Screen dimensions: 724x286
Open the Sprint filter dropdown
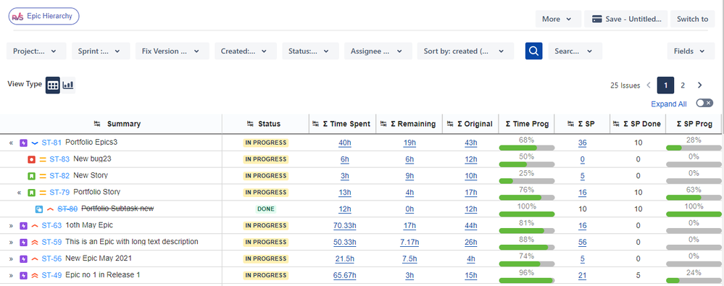(101, 51)
